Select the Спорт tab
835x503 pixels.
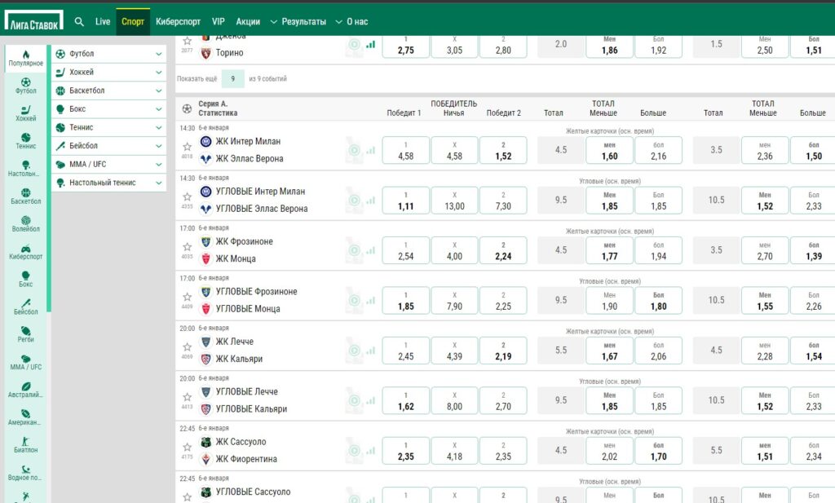[x=133, y=22]
